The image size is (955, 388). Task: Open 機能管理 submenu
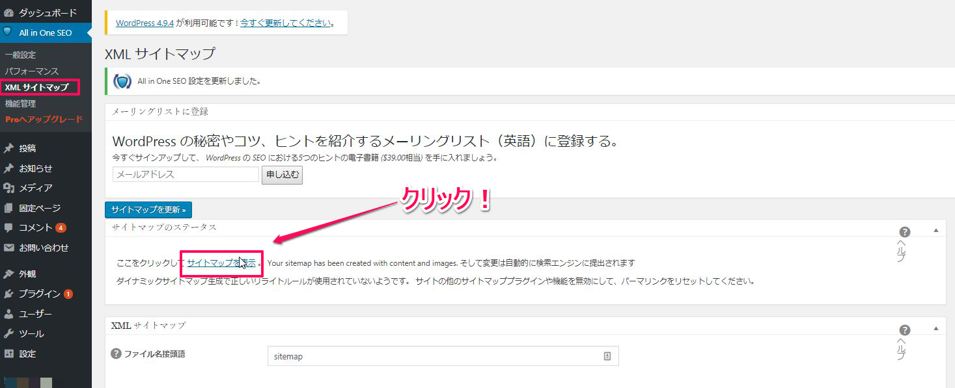pos(20,103)
